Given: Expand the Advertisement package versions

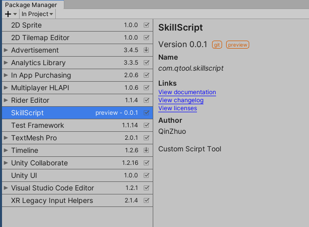Looking at the screenshot, I should [x=6, y=50].
